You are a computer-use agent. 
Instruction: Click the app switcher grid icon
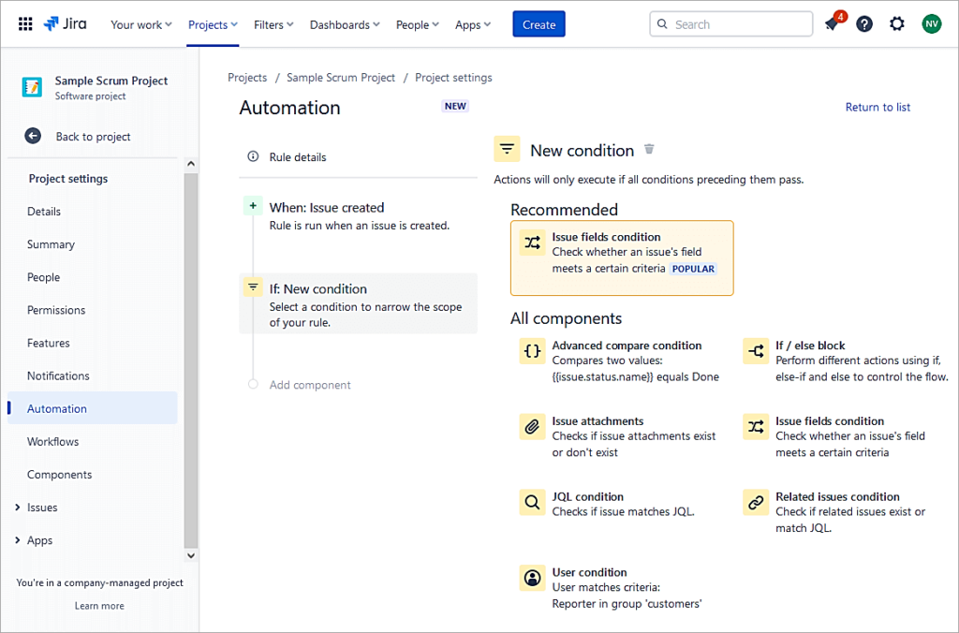click(x=24, y=23)
